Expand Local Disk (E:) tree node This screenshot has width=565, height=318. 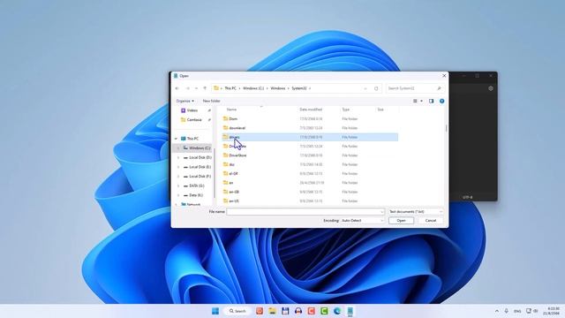click(x=178, y=167)
